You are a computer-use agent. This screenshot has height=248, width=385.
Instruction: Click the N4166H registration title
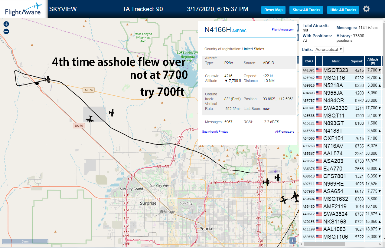[x=217, y=29]
